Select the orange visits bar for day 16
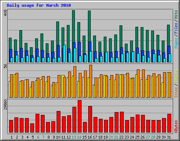 [91, 81]
